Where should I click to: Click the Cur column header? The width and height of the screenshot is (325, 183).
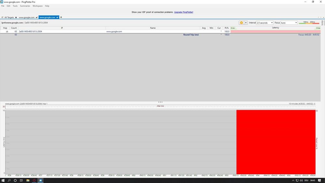pyautogui.click(x=219, y=28)
